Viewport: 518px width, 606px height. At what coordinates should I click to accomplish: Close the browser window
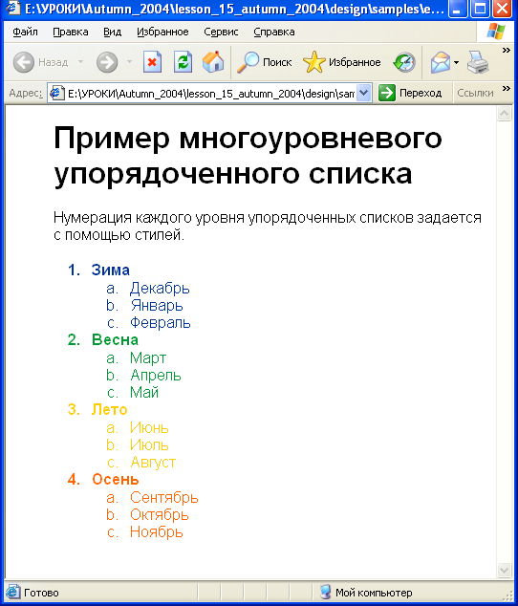click(503, 9)
